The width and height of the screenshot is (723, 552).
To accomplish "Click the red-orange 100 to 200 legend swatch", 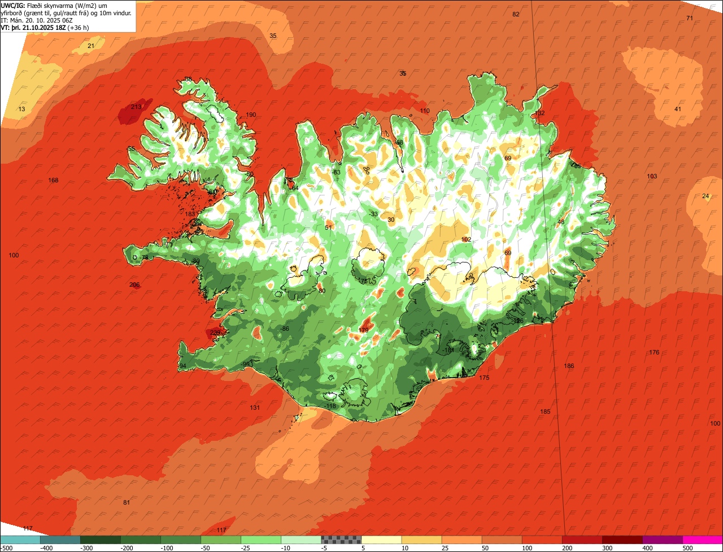I will pyautogui.click(x=541, y=540).
